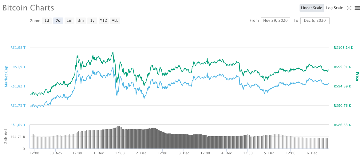Click the Zoom label text
364x162 pixels.
[x=35, y=21]
